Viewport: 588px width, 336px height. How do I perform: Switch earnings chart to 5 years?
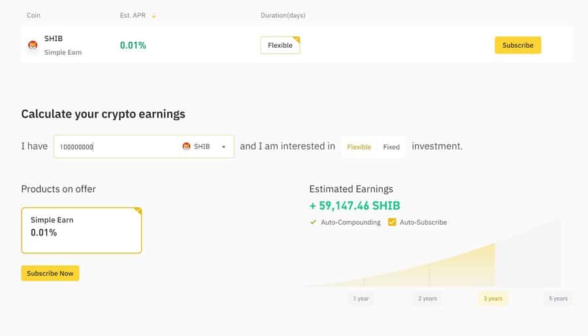pos(559,299)
